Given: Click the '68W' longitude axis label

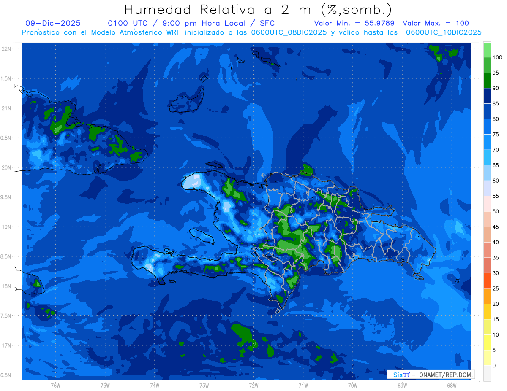Looking at the screenshot, I should [x=452, y=386].
